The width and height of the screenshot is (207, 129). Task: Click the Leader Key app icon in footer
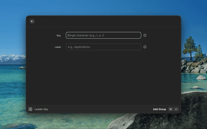tap(30, 109)
